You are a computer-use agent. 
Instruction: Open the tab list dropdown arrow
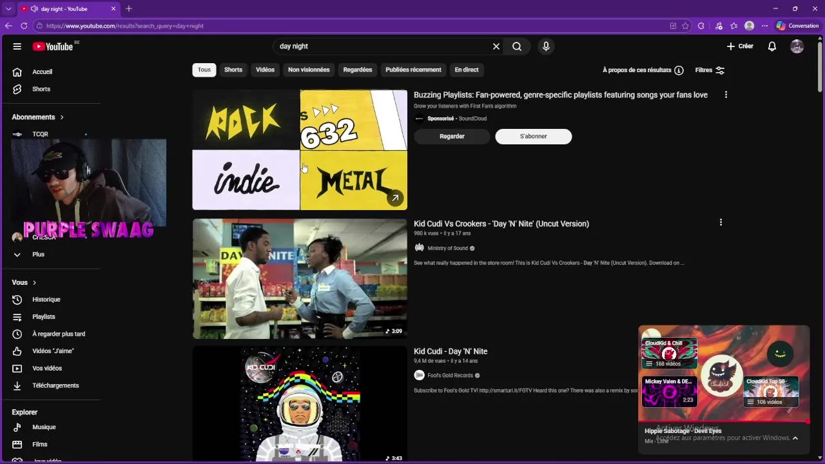click(x=8, y=9)
